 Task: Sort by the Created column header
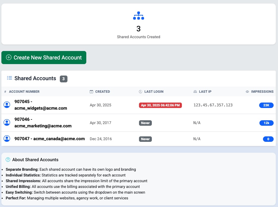(102, 91)
